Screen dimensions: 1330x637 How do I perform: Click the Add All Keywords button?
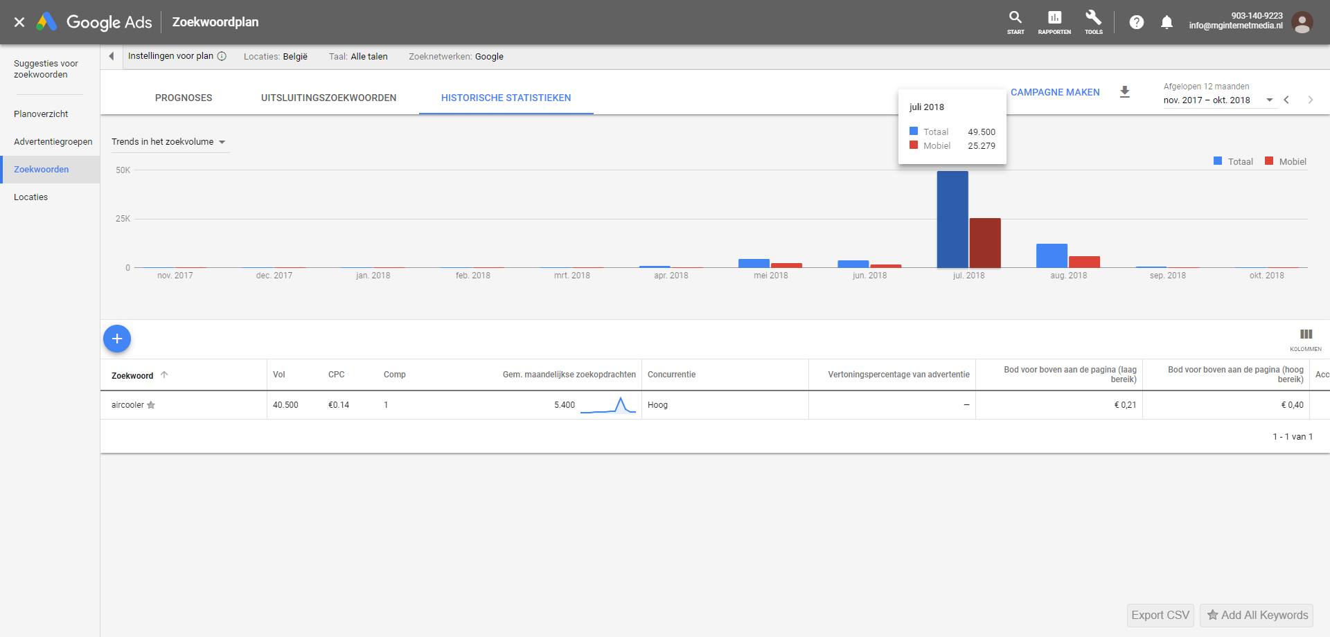[1257, 615]
